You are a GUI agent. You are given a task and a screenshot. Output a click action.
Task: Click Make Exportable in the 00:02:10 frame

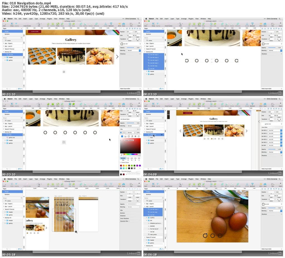pyautogui.click(x=267, y=89)
